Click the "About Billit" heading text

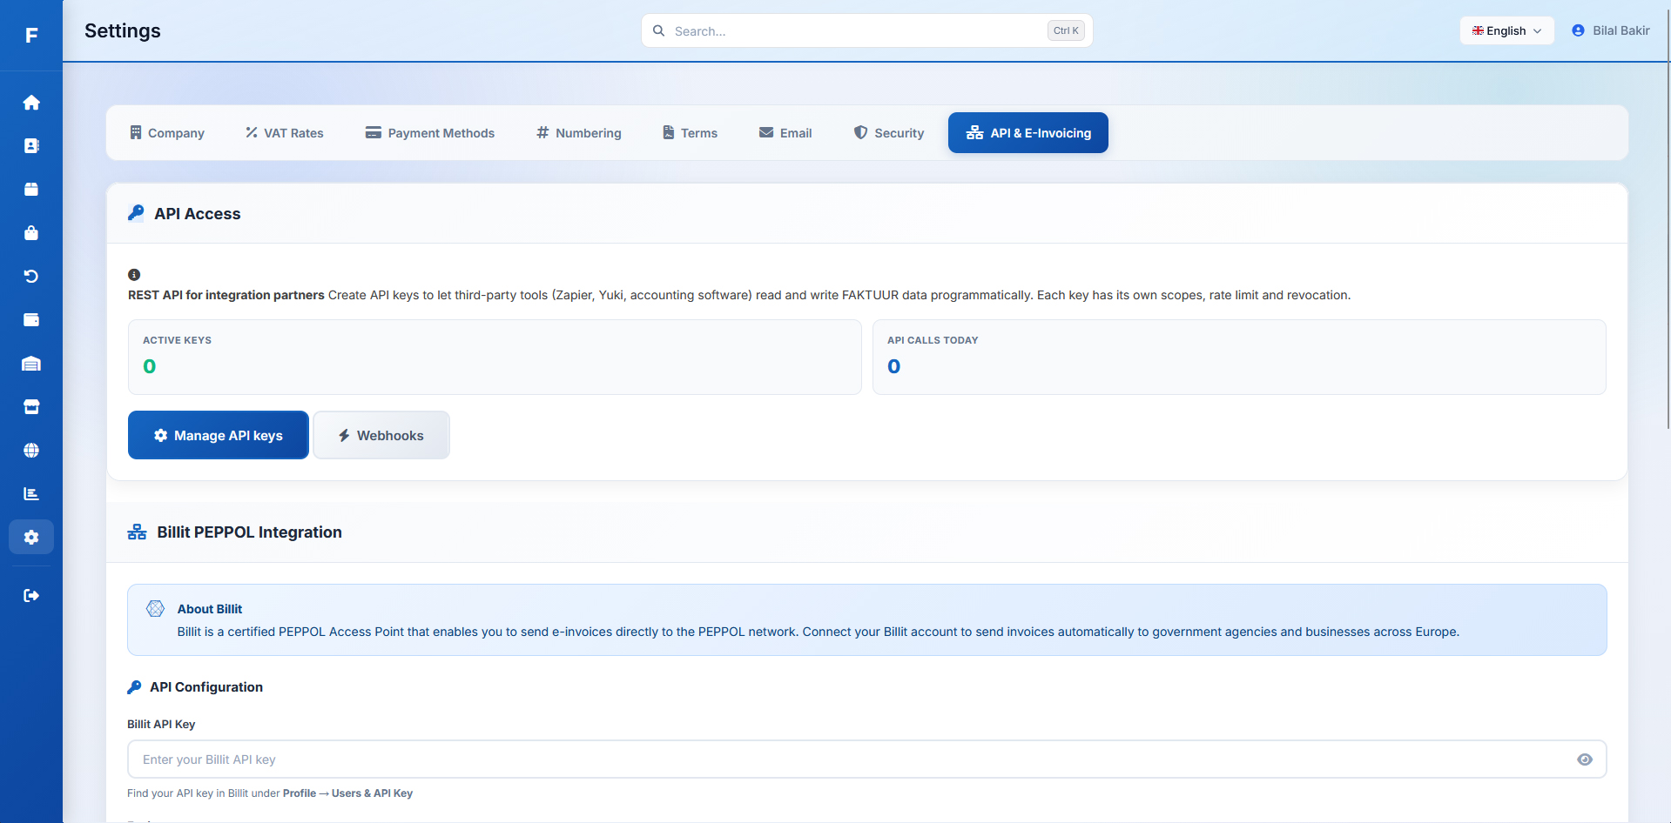pos(210,609)
